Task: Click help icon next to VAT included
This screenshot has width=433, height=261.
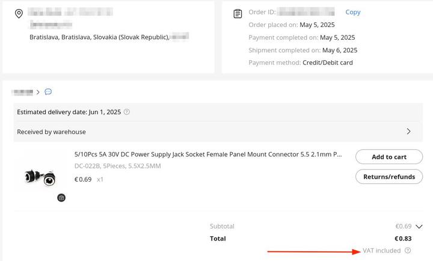Action: coord(408,251)
